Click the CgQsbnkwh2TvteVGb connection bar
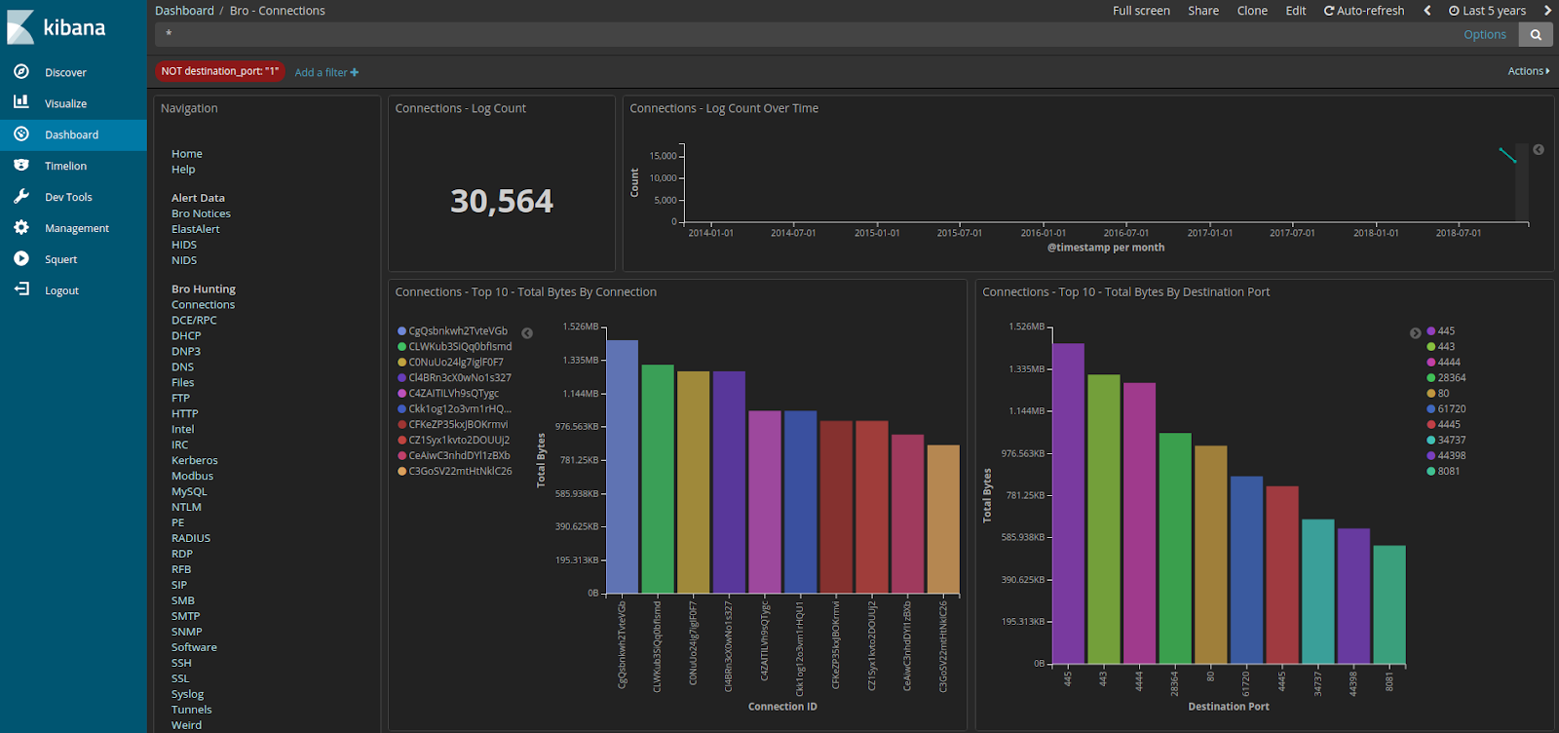Image resolution: width=1559 pixels, height=733 pixels. pyautogui.click(x=623, y=466)
